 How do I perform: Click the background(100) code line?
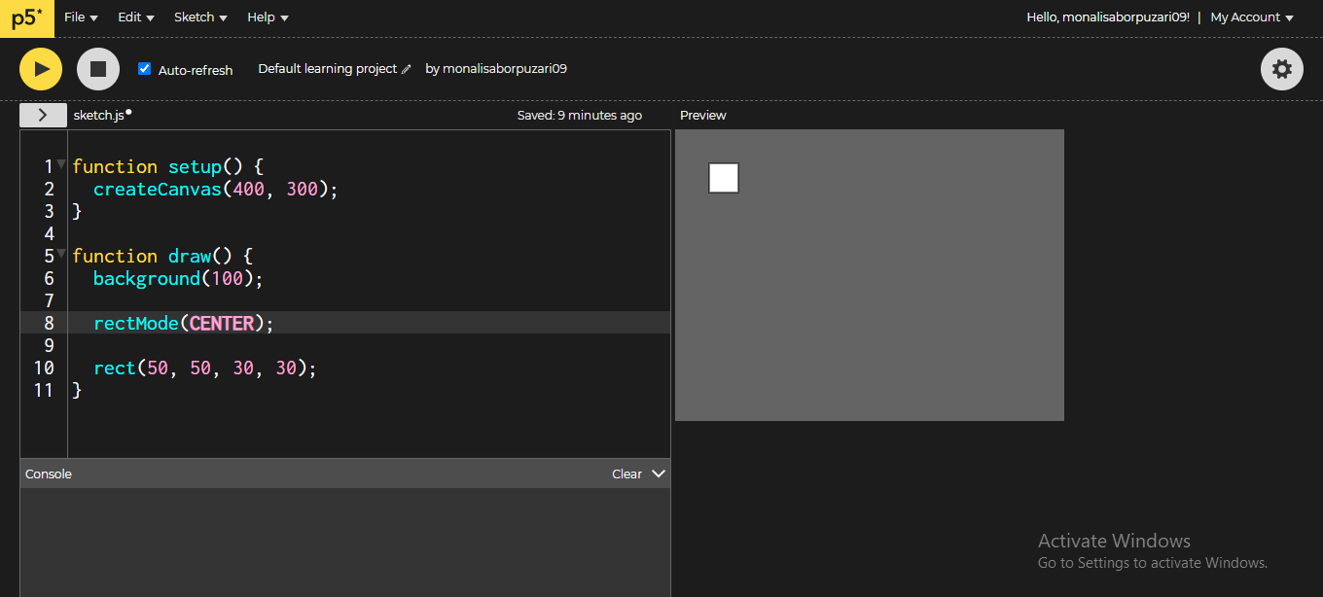[178, 278]
